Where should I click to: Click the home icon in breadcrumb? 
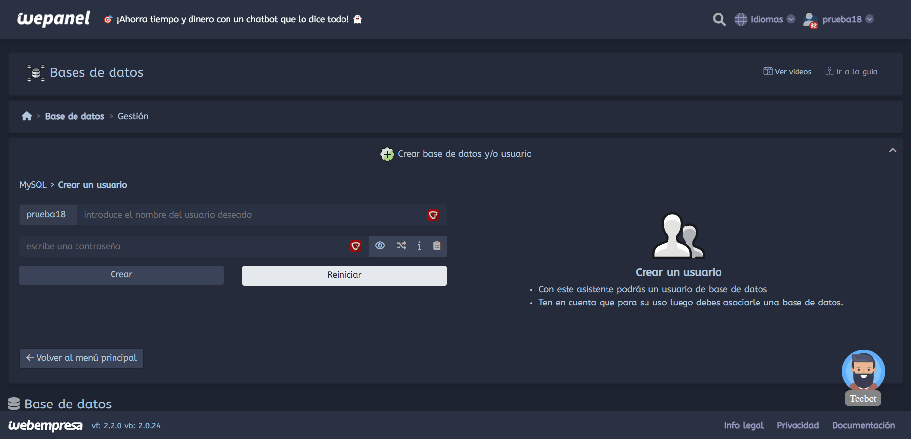27,116
